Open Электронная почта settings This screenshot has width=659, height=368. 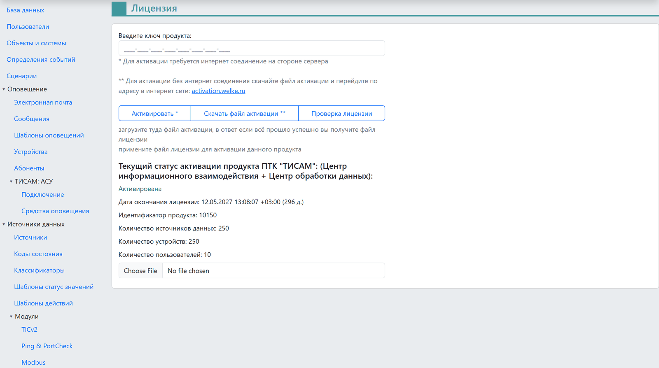[43, 102]
